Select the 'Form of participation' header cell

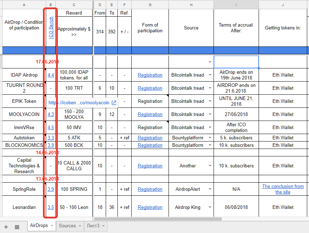(x=150, y=28)
